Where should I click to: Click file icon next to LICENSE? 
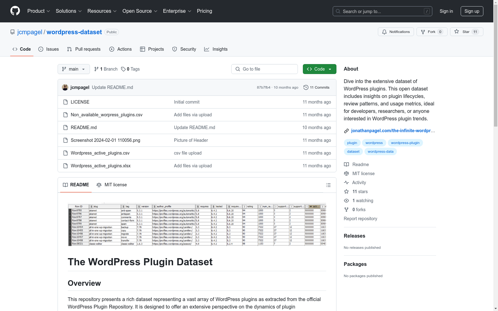pyautogui.click(x=65, y=102)
